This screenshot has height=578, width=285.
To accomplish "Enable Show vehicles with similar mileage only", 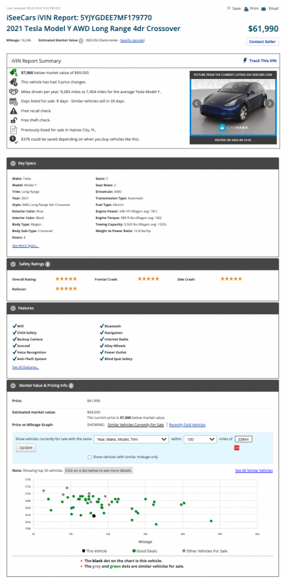I will click(x=90, y=457).
